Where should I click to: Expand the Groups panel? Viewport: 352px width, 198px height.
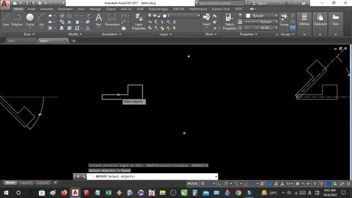(287, 34)
